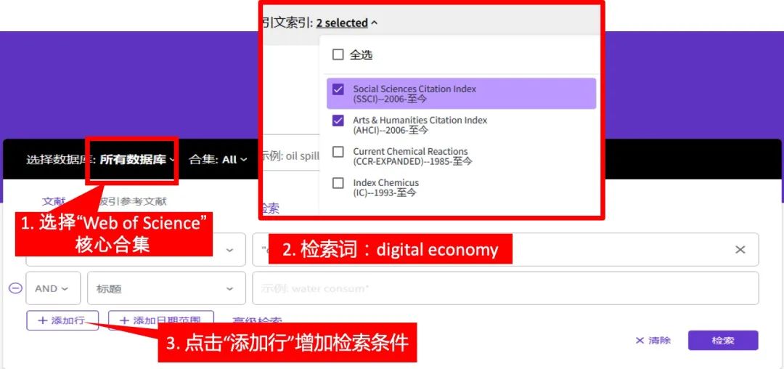The height and width of the screenshot is (369, 784).
Task: Expand the first row's field dropdown chevron
Action: click(x=230, y=250)
